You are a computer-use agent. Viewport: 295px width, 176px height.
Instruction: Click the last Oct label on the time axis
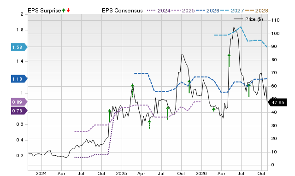point(261,173)
